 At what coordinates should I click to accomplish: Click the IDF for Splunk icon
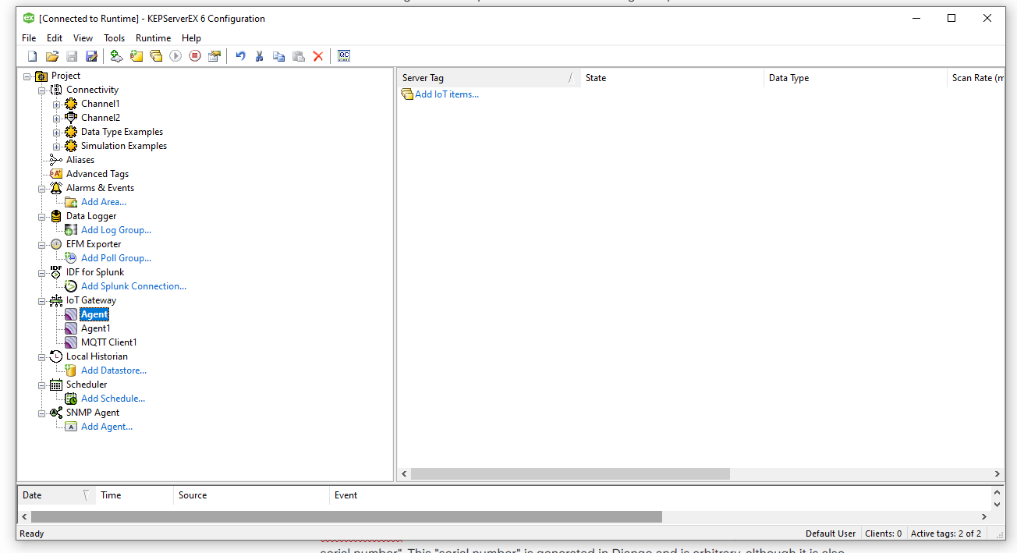pos(56,272)
